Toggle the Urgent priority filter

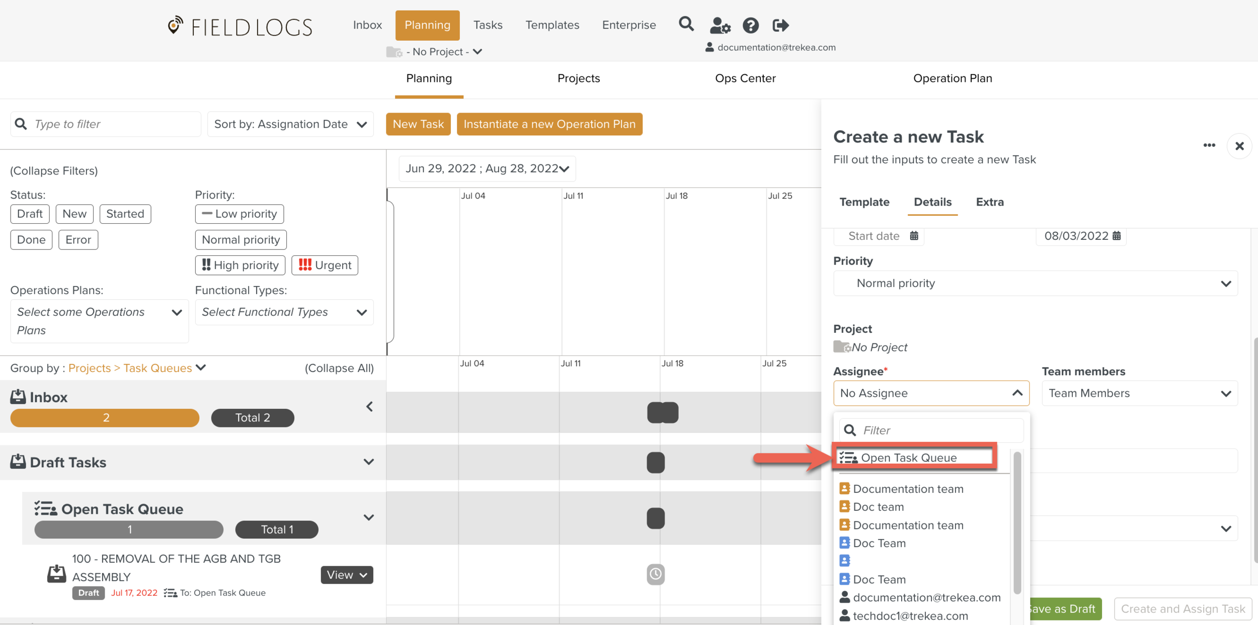pos(325,265)
